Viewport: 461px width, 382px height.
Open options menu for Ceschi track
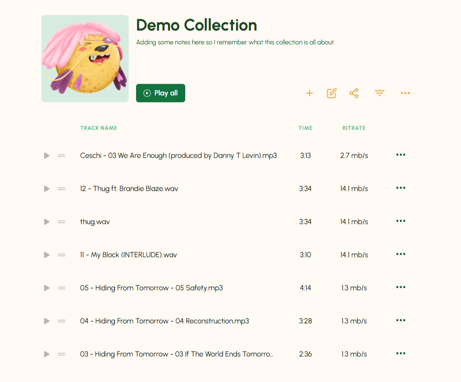[x=401, y=155]
